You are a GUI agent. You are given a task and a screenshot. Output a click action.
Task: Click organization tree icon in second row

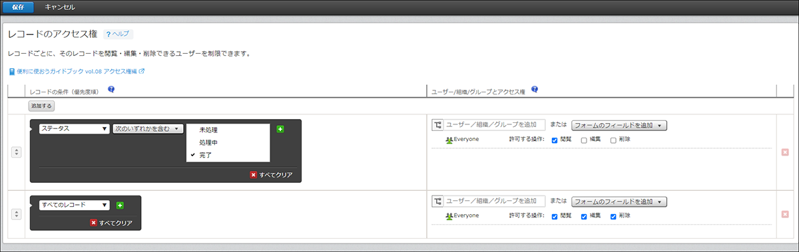[437, 201]
